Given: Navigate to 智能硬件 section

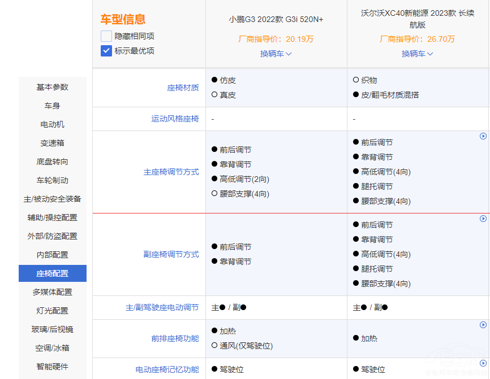Looking at the screenshot, I should click(53, 367).
